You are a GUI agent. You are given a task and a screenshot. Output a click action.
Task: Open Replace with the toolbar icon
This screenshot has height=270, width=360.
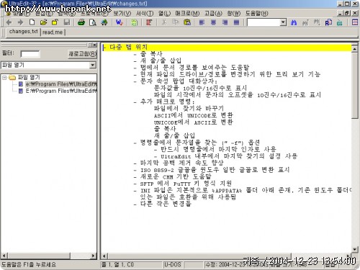click(328, 22)
